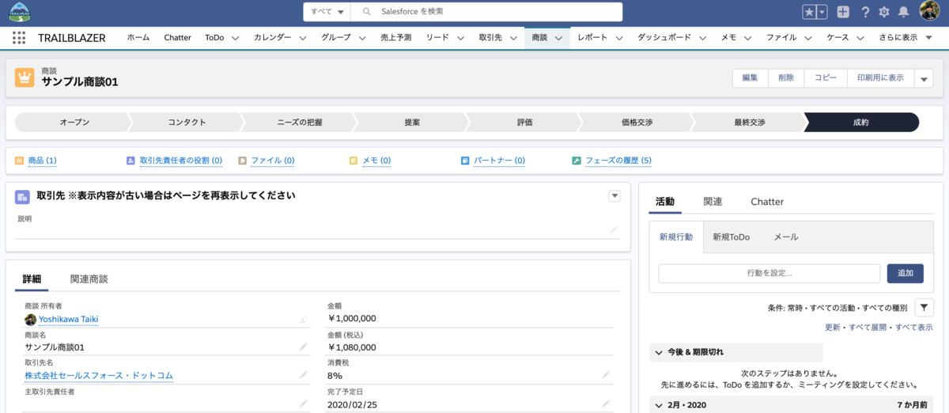Click the 削除 button

[786, 78]
